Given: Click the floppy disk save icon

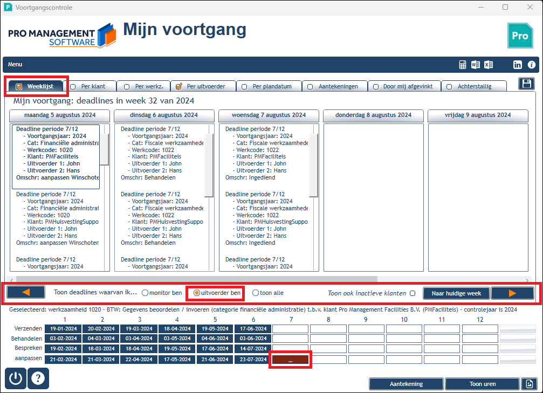Looking at the screenshot, I should (526, 84).
